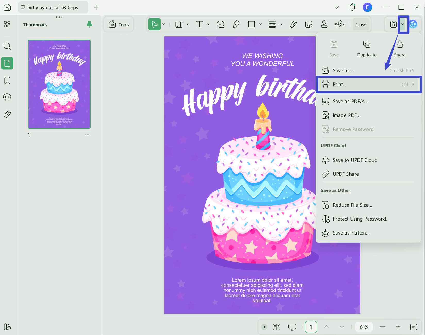Click the UPDF logo icon at bottom-left
Viewport: 425px width, 335px height.
[7, 327]
